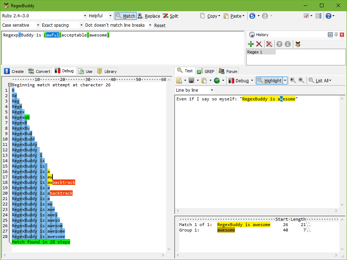The image size is (347, 260).
Task: Toggle Match mode in the toolbar
Action: pyautogui.click(x=125, y=16)
